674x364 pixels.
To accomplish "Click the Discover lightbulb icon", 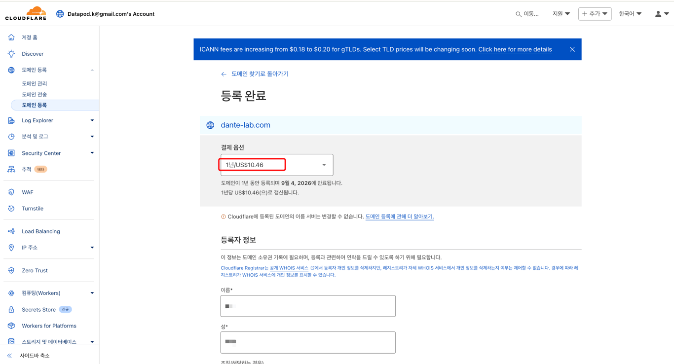I will 11,54.
